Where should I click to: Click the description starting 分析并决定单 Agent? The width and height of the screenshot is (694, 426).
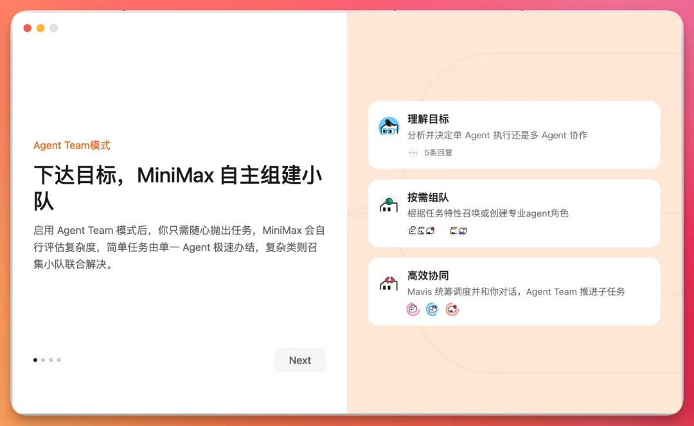tap(497, 136)
